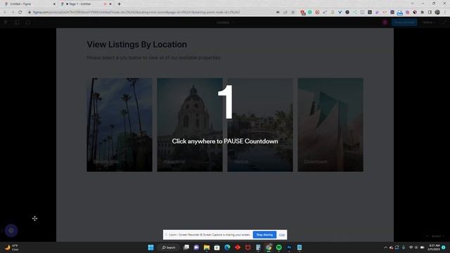The height and width of the screenshot is (253, 450).
Task: Click the green Grammarly extension icon
Action: point(310,13)
